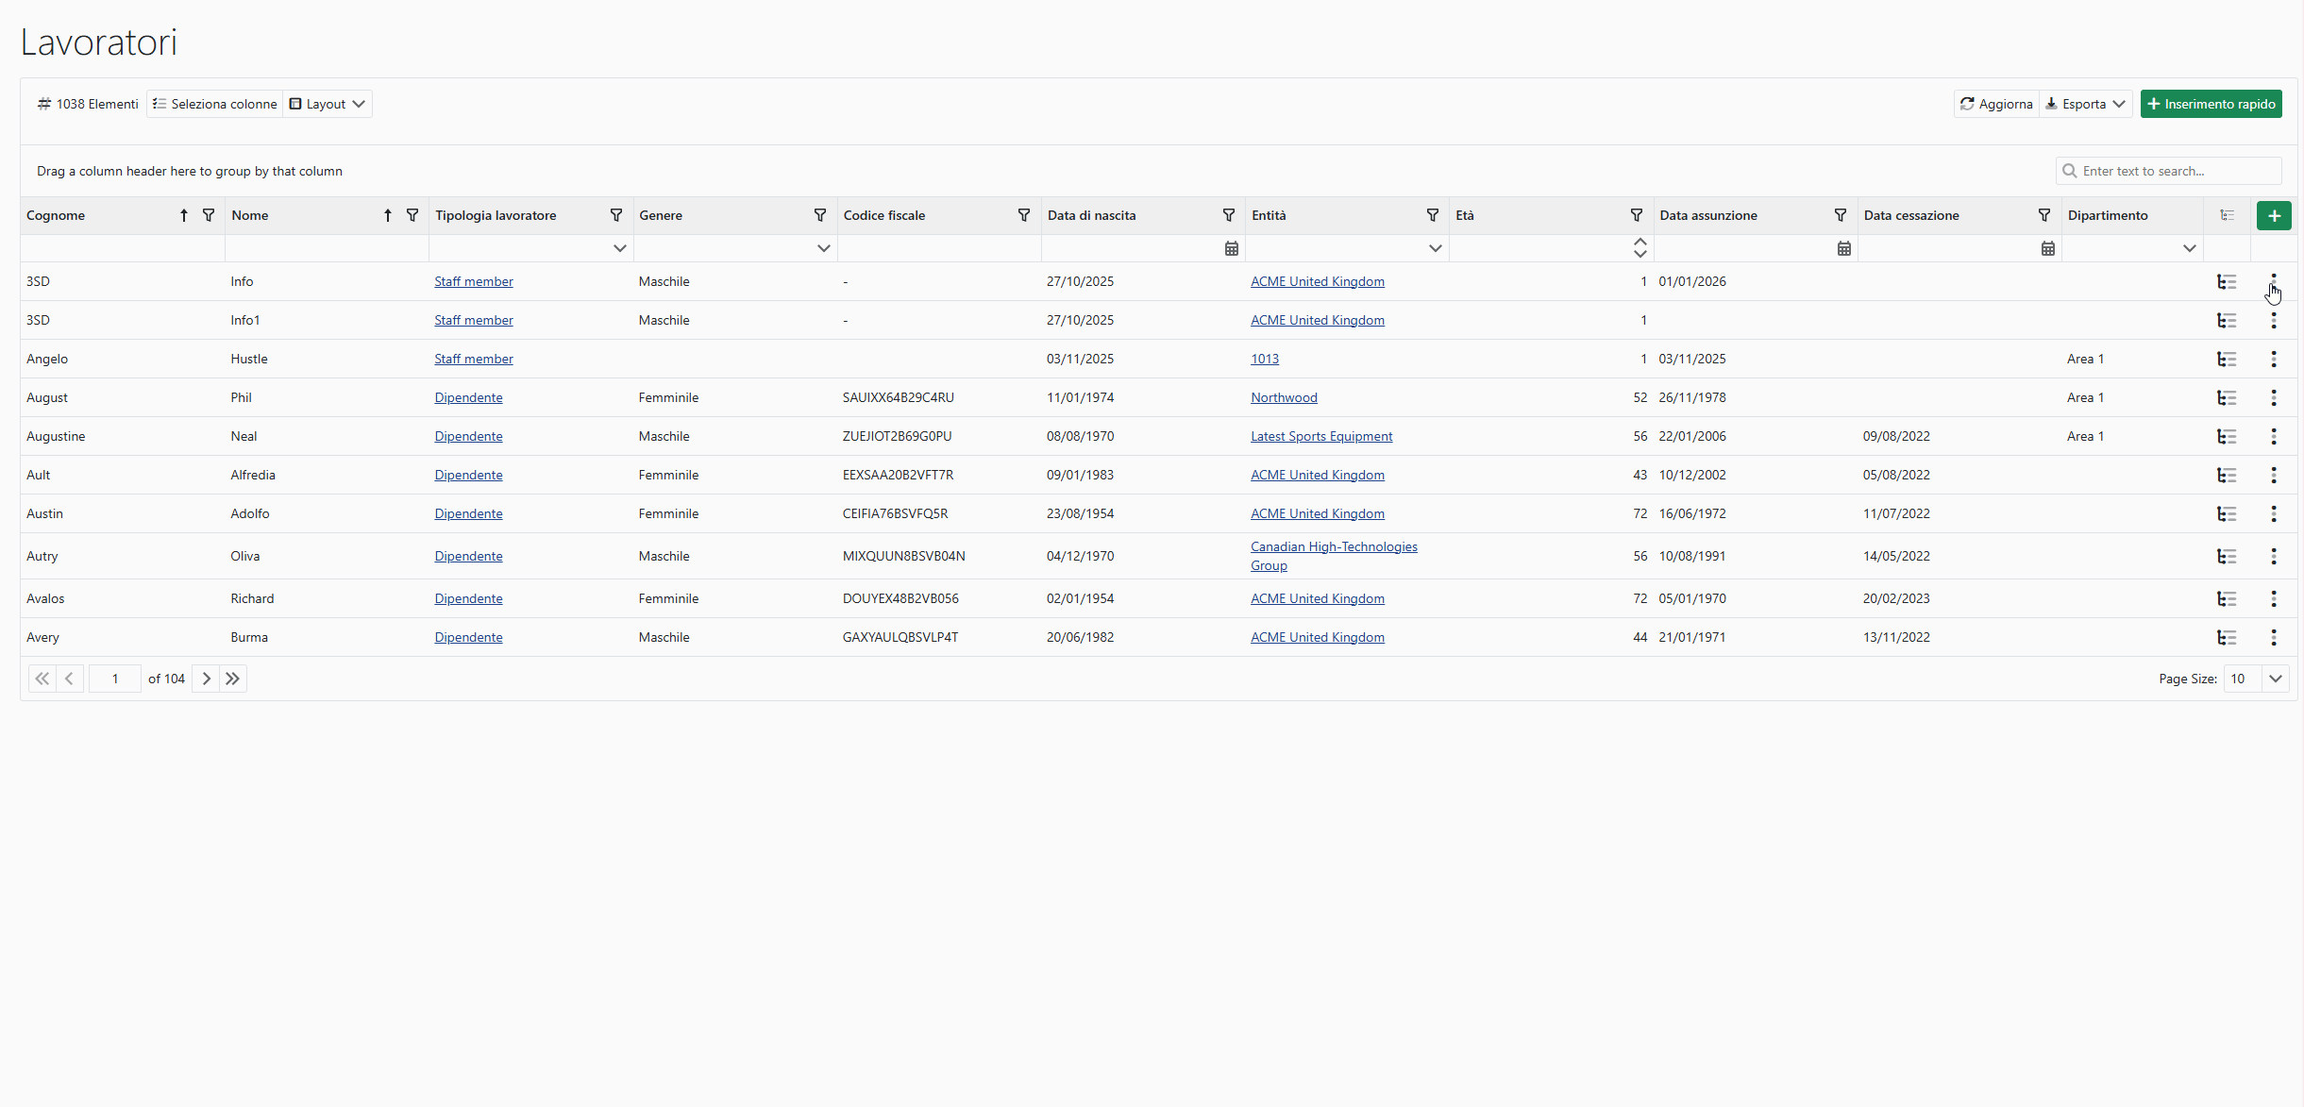Click Seleziona colonne in the toolbar
This screenshot has width=2304, height=1107.
click(x=215, y=104)
